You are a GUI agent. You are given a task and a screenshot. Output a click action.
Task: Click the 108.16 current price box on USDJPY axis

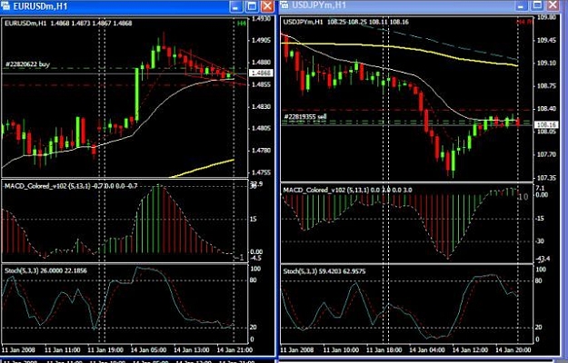click(x=546, y=125)
